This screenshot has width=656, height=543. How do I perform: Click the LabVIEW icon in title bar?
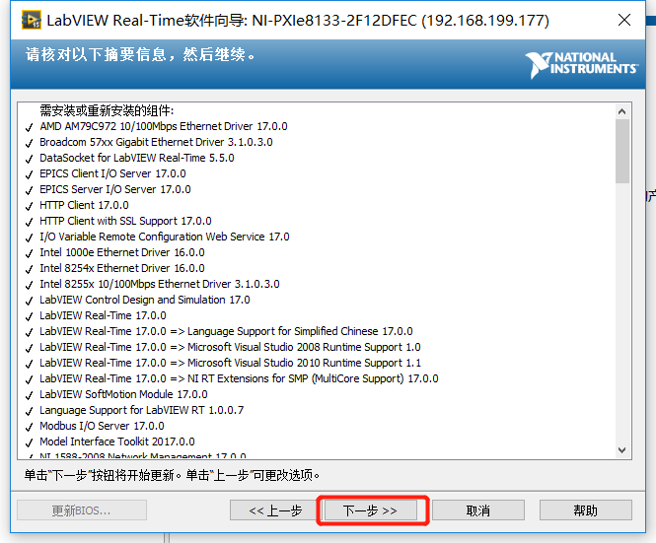point(32,20)
